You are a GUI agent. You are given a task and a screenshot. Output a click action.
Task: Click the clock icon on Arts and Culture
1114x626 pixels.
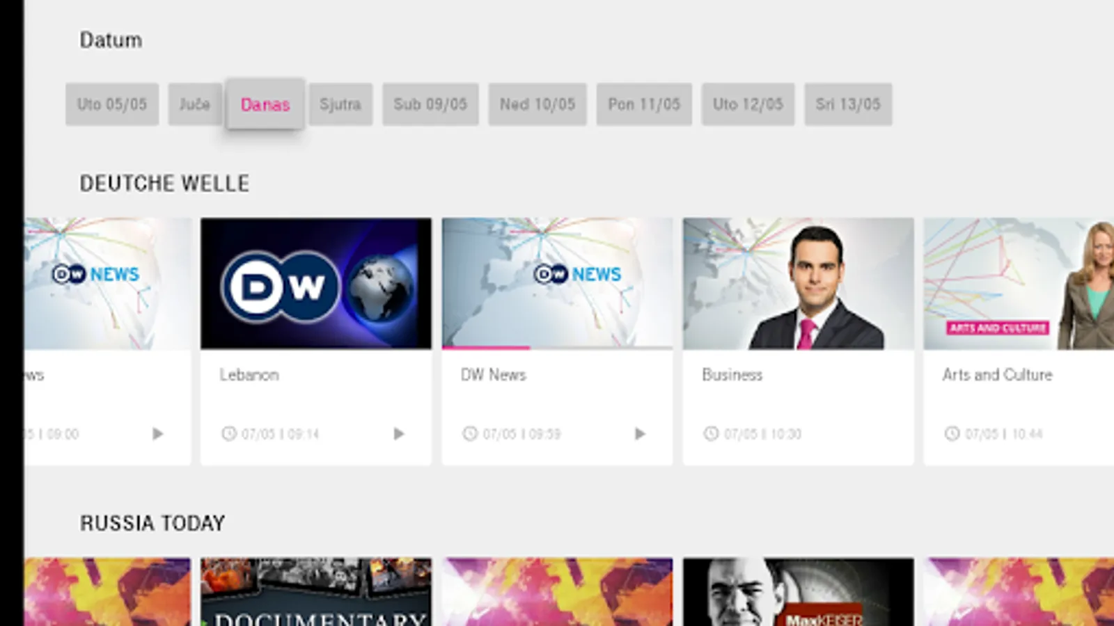952,434
